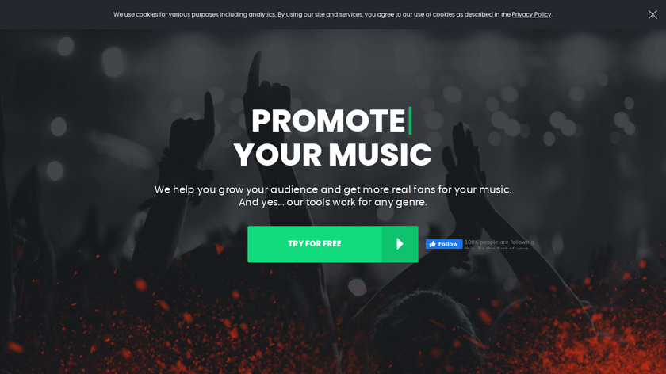Screen dimensions: 666x374
Task: Click the Facebook Follow button
Action: coord(444,244)
